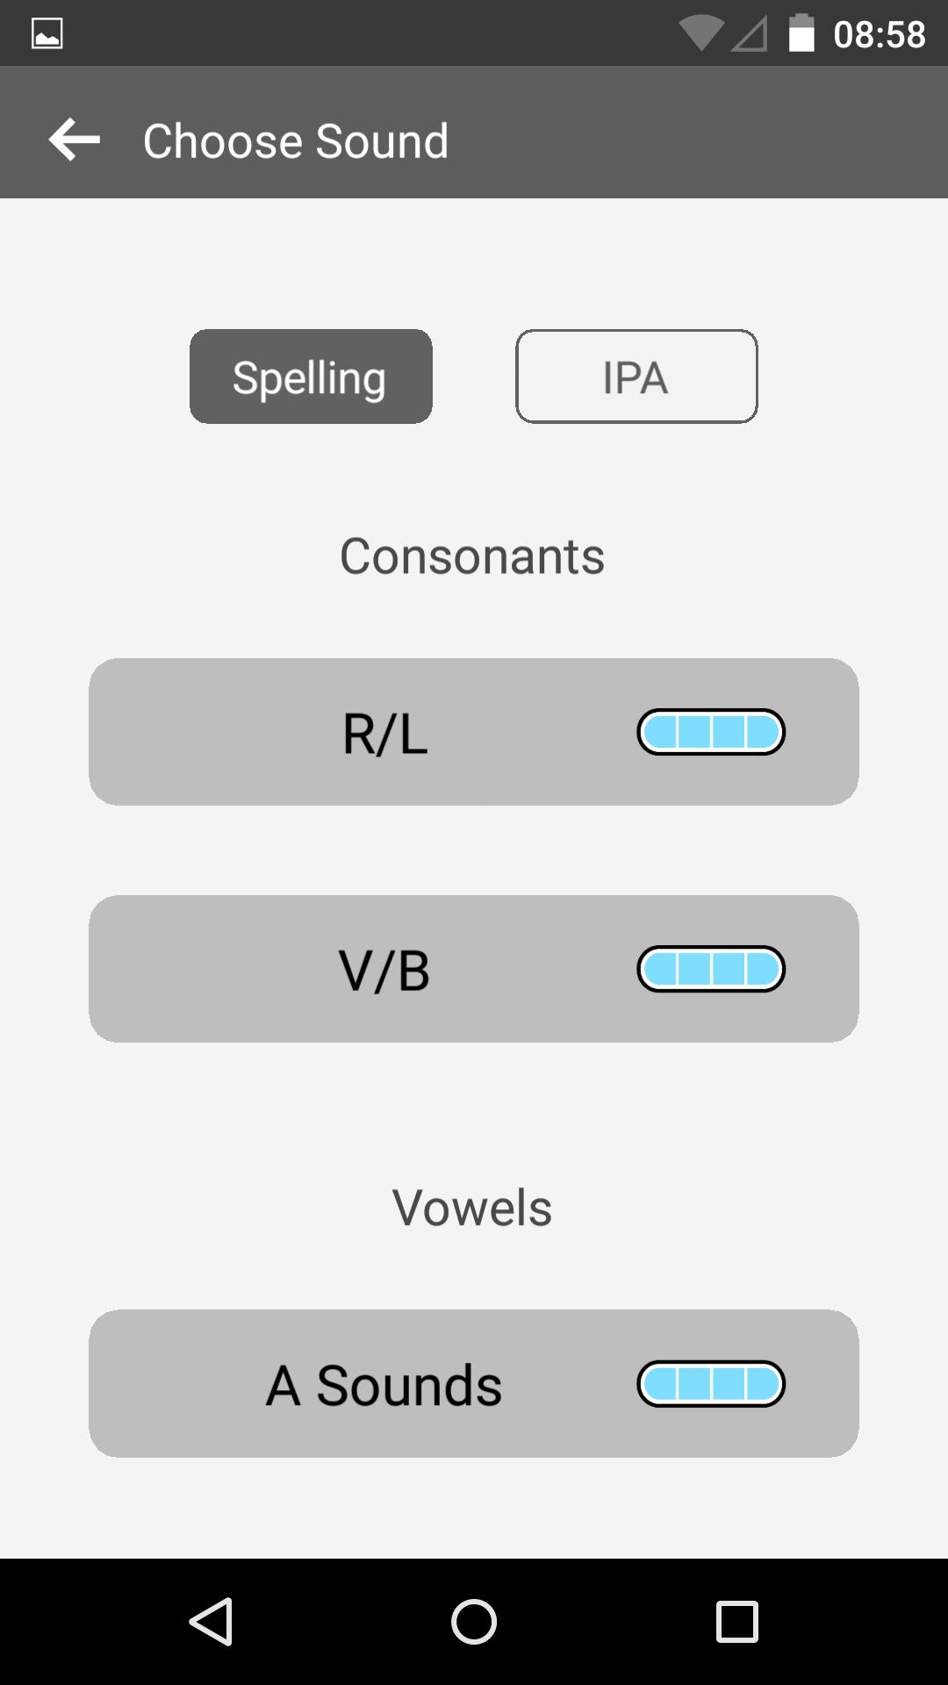Tap the R/L progress bar
Viewport: 948px width, 1685px height.
coord(713,731)
